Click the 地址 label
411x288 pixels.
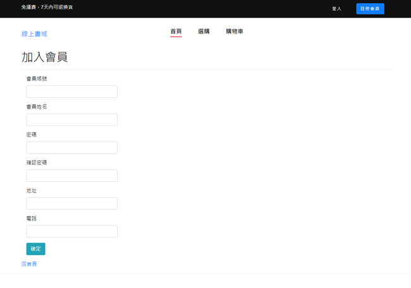32,191
